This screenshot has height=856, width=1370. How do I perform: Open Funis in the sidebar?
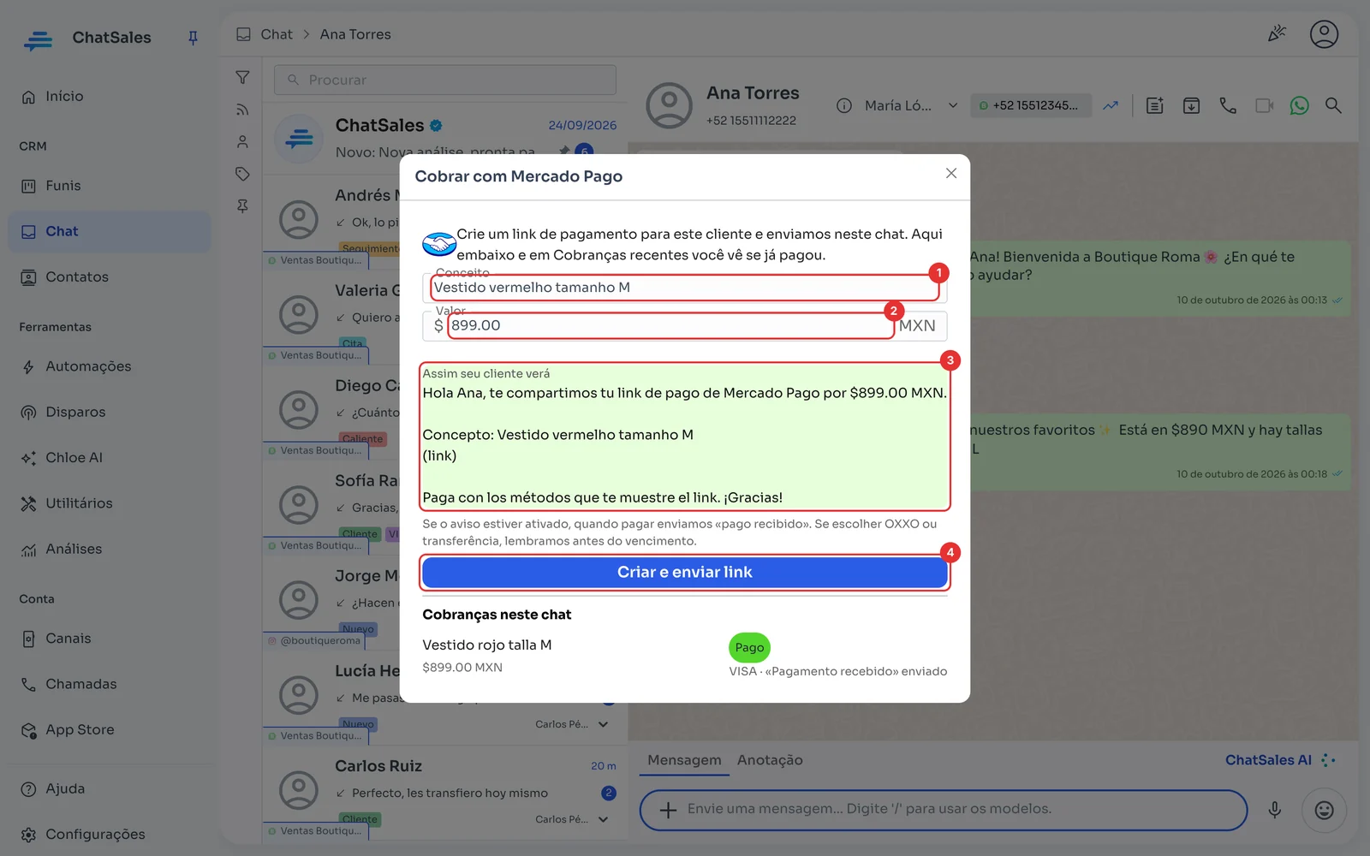pos(109,186)
